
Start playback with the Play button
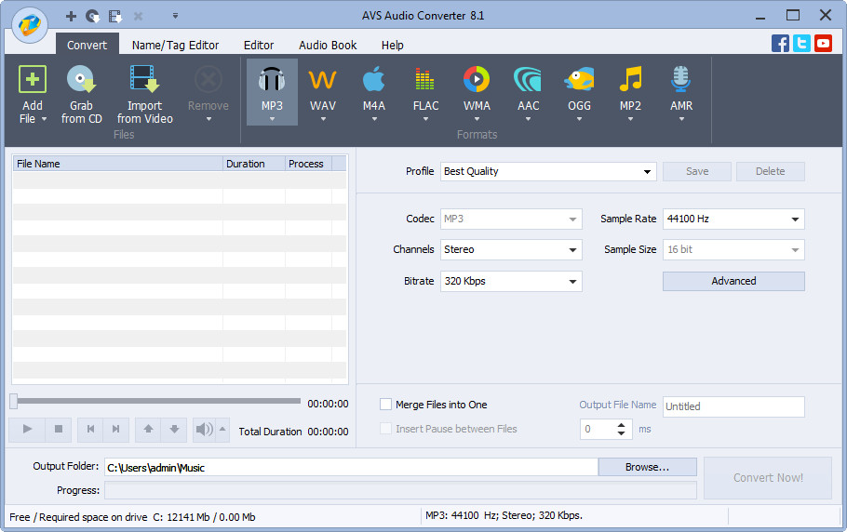tap(27, 430)
